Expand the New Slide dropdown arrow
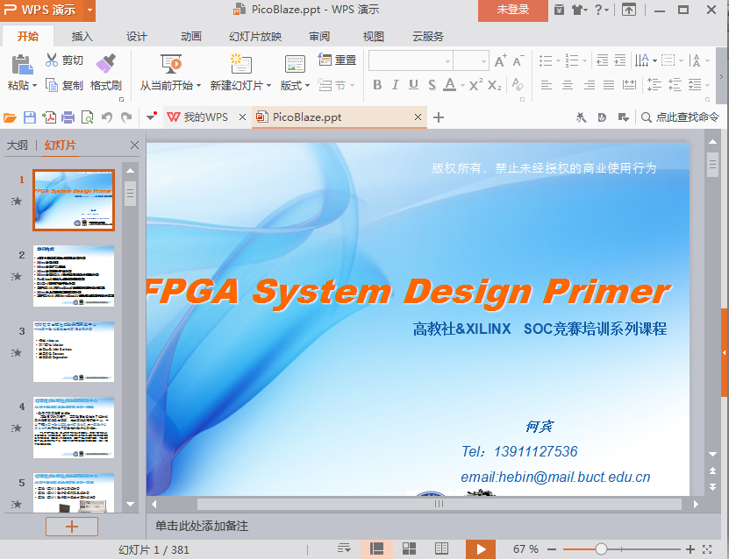729x559 pixels. (268, 87)
